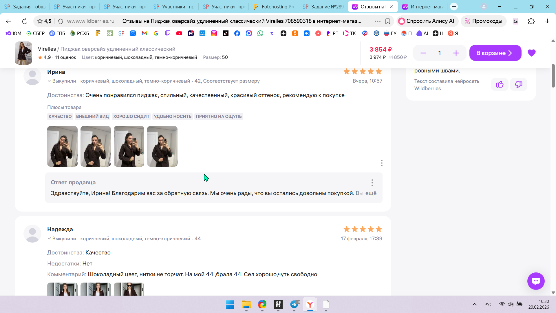Image resolution: width=556 pixels, height=313 pixels.
Task: Expand the seller reply with ещё
Action: coord(371,193)
